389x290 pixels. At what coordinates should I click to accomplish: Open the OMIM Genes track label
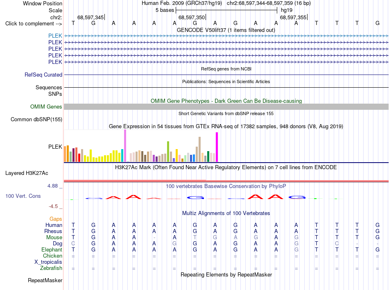tap(46, 106)
